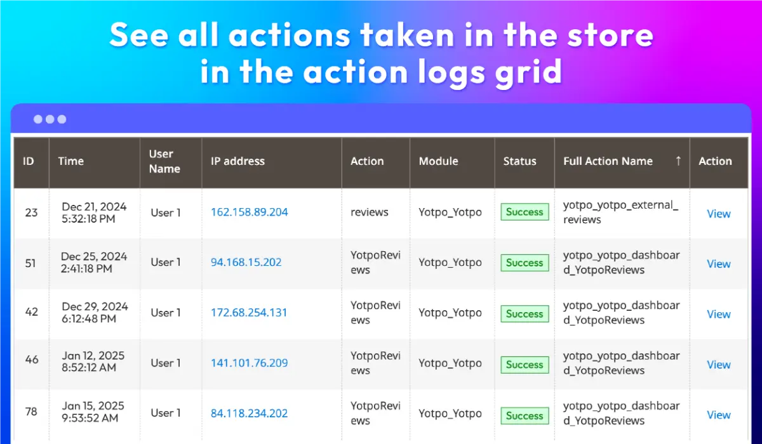The height and width of the screenshot is (444, 762).
Task: Click the Status column header
Action: (519, 161)
